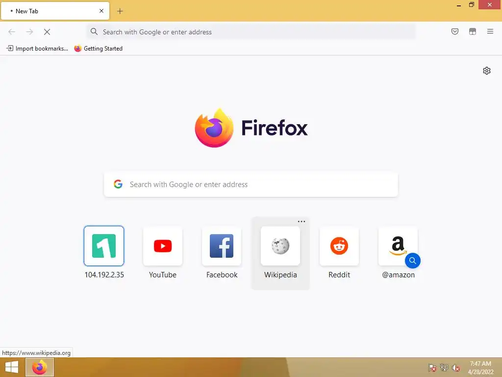Open the YouTube shortcut tile

[x=163, y=246]
